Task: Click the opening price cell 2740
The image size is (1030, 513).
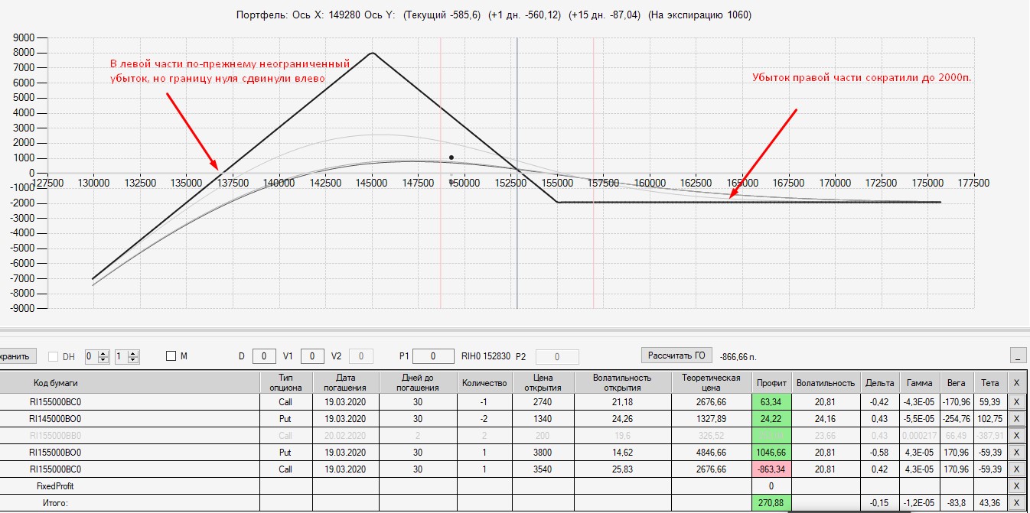Action: 542,402
